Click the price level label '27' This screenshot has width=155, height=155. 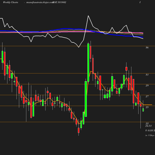147,96
